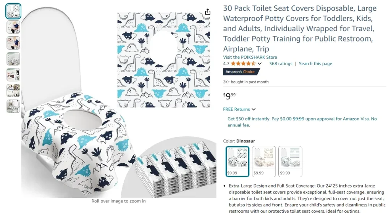
Task: Show the fourth thumbnail image
Action: (x=13, y=59)
